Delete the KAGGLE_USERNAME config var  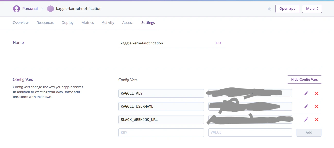click(x=316, y=106)
